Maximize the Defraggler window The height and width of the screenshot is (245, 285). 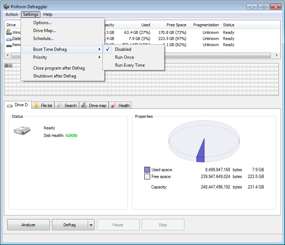pos(264,7)
